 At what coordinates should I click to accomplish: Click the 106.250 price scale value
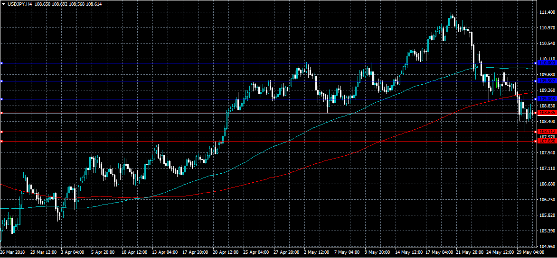click(x=547, y=199)
